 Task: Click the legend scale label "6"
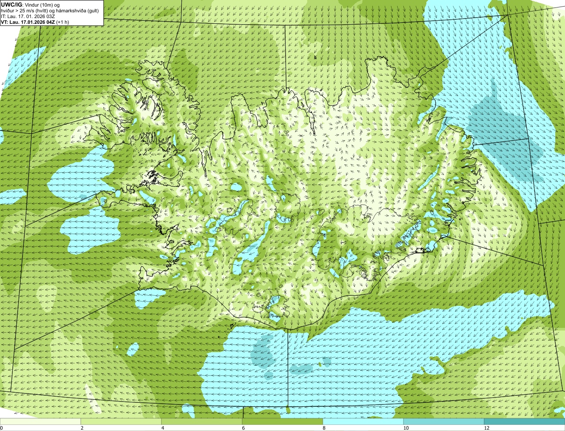click(244, 428)
